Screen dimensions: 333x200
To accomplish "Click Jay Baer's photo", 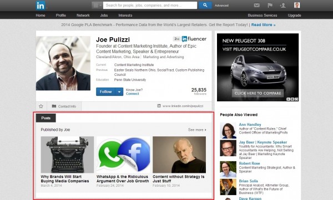I will tap(228, 148).
